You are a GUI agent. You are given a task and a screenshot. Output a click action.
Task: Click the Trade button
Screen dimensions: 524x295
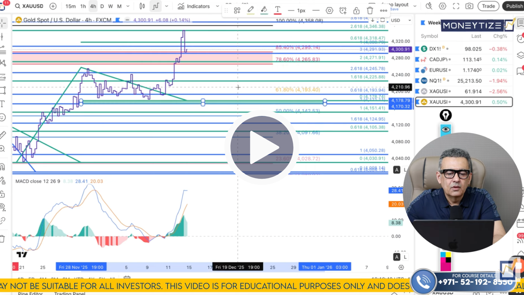pyautogui.click(x=488, y=6)
